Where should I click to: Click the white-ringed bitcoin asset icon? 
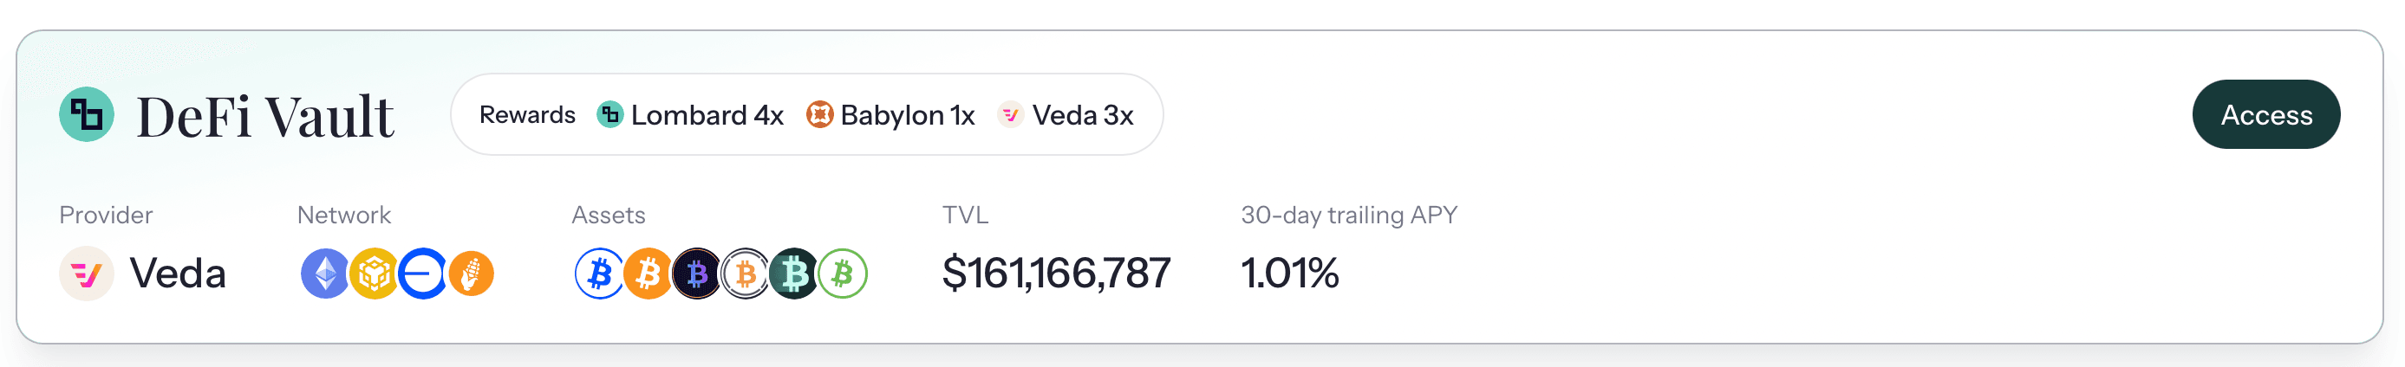[x=745, y=274]
